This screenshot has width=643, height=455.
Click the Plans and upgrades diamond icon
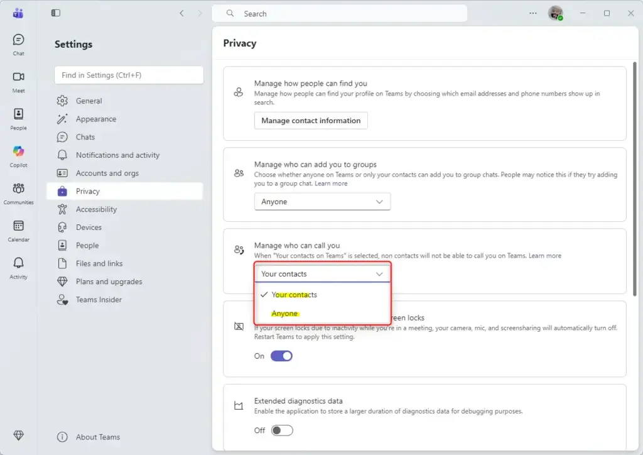(x=62, y=282)
